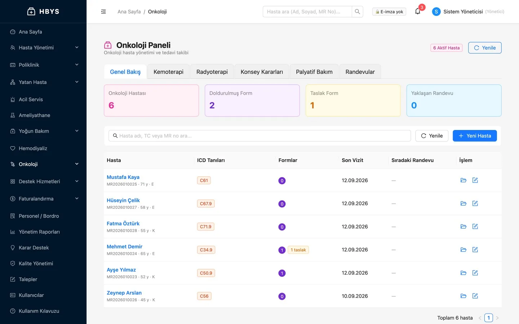Click the 1 taslak tag

click(298, 250)
